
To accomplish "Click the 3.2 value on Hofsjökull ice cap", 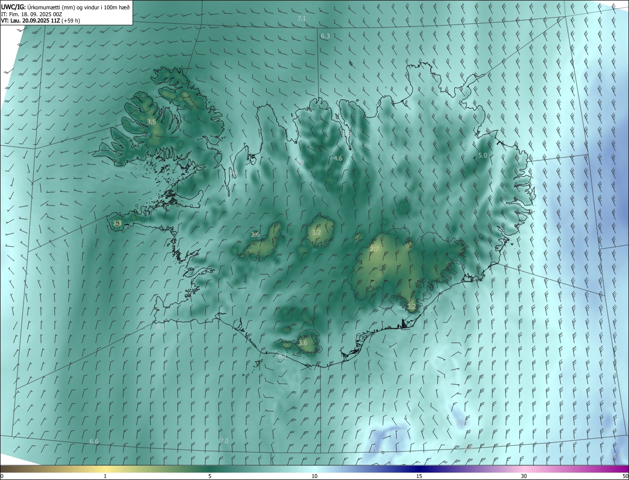I will (316, 232).
